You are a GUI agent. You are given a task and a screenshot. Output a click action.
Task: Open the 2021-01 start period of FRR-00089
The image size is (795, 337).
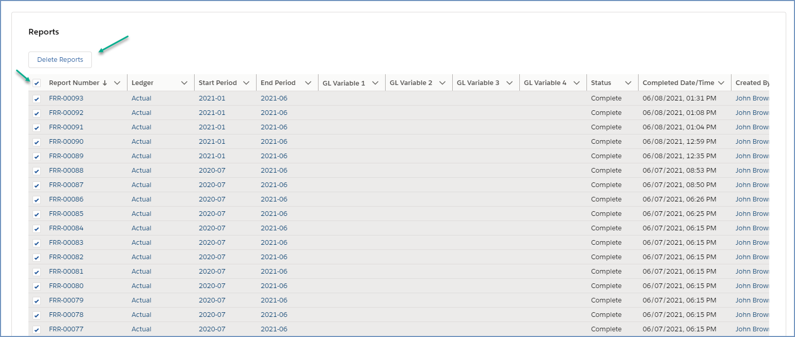[x=212, y=156]
